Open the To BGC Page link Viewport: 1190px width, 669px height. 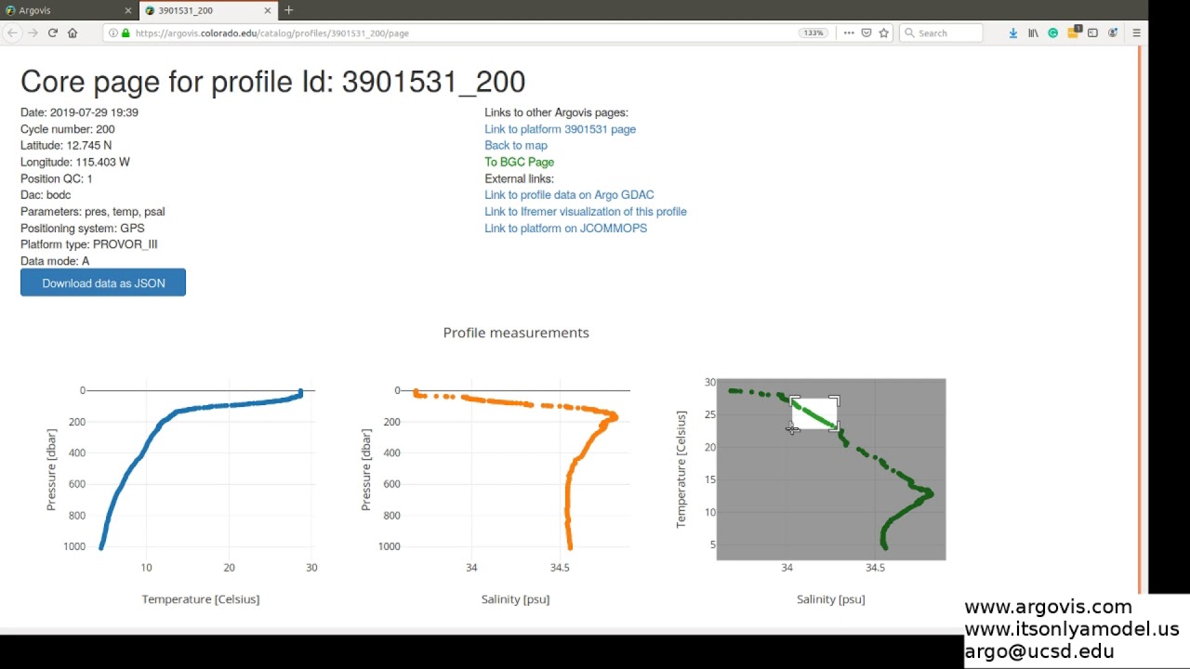(519, 162)
